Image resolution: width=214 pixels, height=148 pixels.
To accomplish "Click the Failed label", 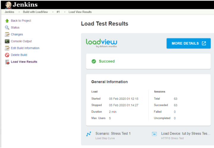I will (158, 112).
